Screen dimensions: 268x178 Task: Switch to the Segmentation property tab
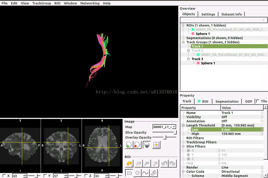(x=227, y=101)
